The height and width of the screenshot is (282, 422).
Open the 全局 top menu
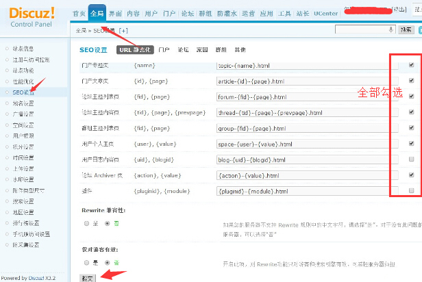coord(97,13)
